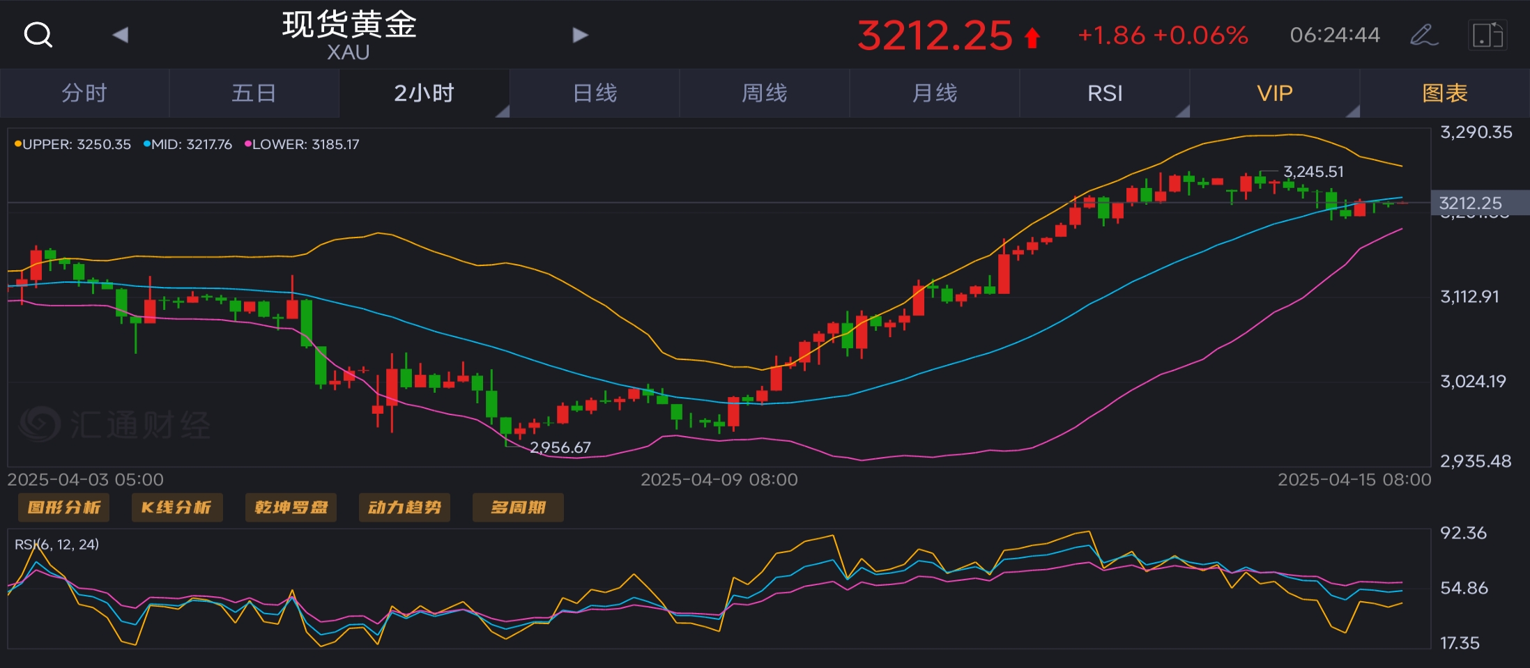The width and height of the screenshot is (1530, 668).
Task: Expand the 2小时 period dropdown triangle
Action: pyautogui.click(x=502, y=111)
